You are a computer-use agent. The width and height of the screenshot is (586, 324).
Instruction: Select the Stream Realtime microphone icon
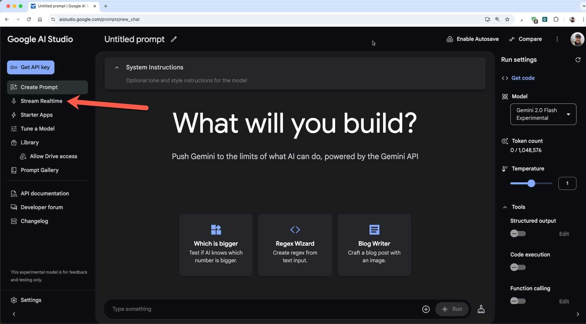(14, 101)
